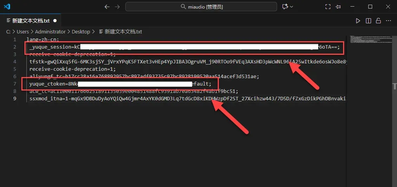This screenshot has width=397, height=187.
Task: Split the editor to the right
Action: [x=368, y=21]
